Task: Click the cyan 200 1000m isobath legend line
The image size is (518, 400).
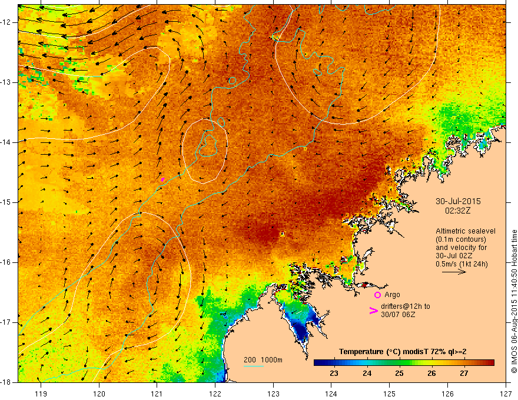Action: (x=253, y=366)
